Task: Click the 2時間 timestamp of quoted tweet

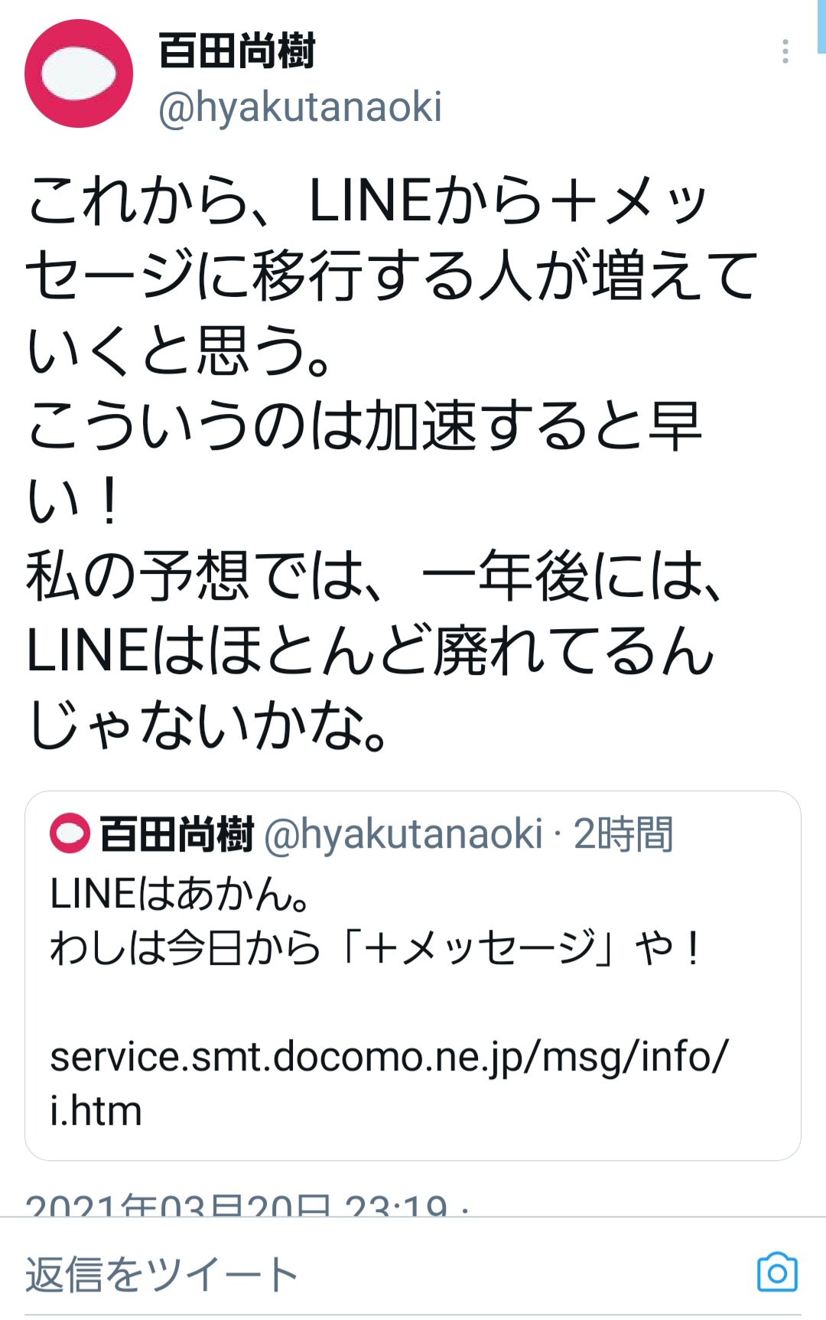Action: tap(623, 833)
